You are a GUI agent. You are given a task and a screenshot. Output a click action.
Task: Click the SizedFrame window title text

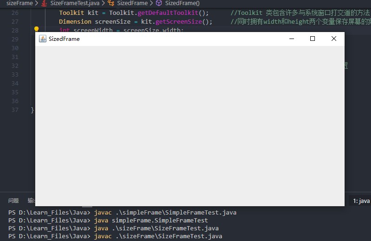[x=64, y=39]
